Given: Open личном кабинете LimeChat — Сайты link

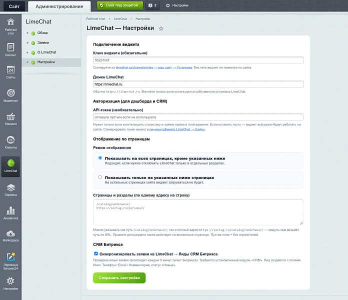Looking at the screenshot, I should [x=177, y=129].
